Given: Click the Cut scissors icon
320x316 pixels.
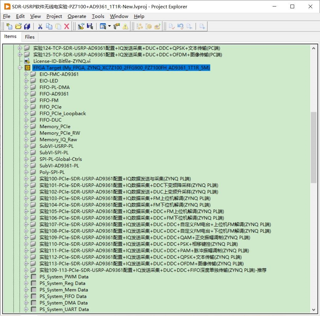Looking at the screenshot, I should [40, 26].
